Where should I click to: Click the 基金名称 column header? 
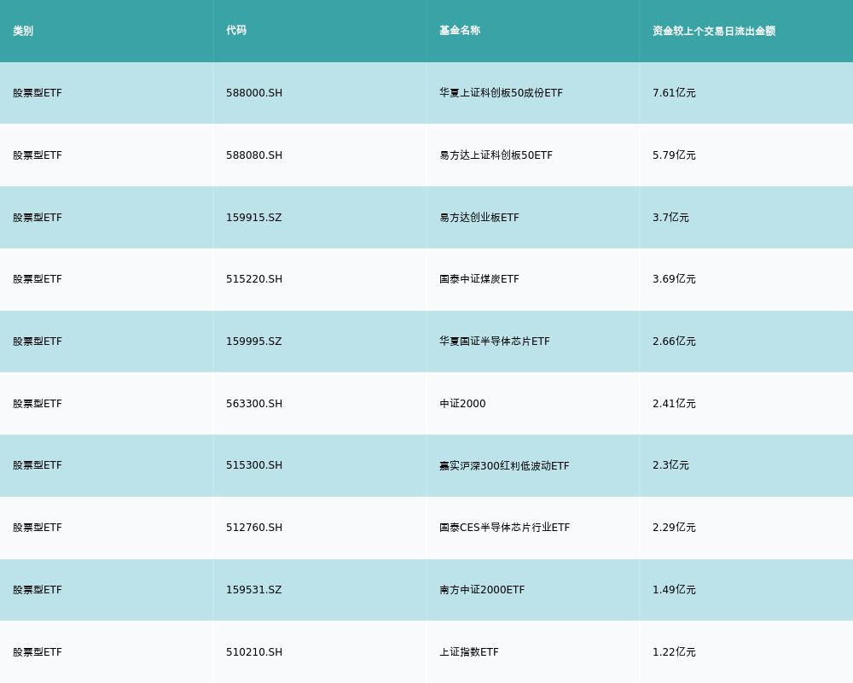[460, 31]
